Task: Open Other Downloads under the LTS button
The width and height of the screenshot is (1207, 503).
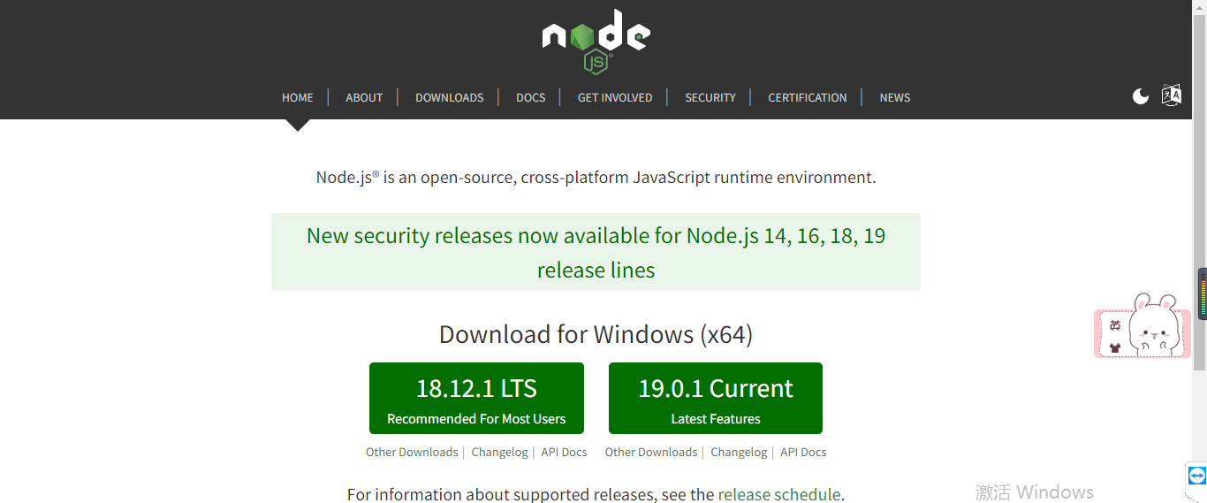Action: pyautogui.click(x=412, y=452)
